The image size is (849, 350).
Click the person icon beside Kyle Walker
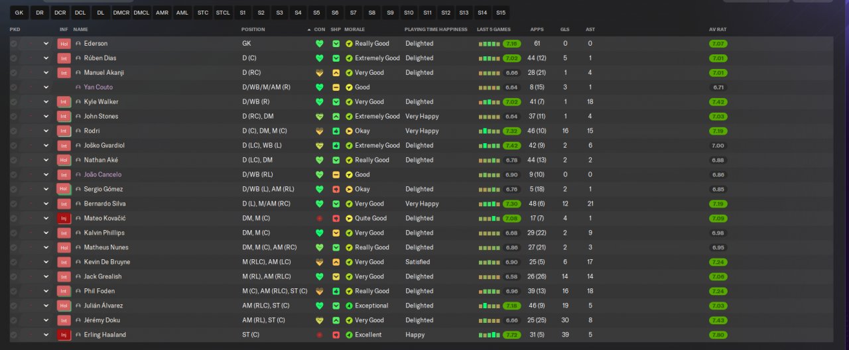point(78,102)
